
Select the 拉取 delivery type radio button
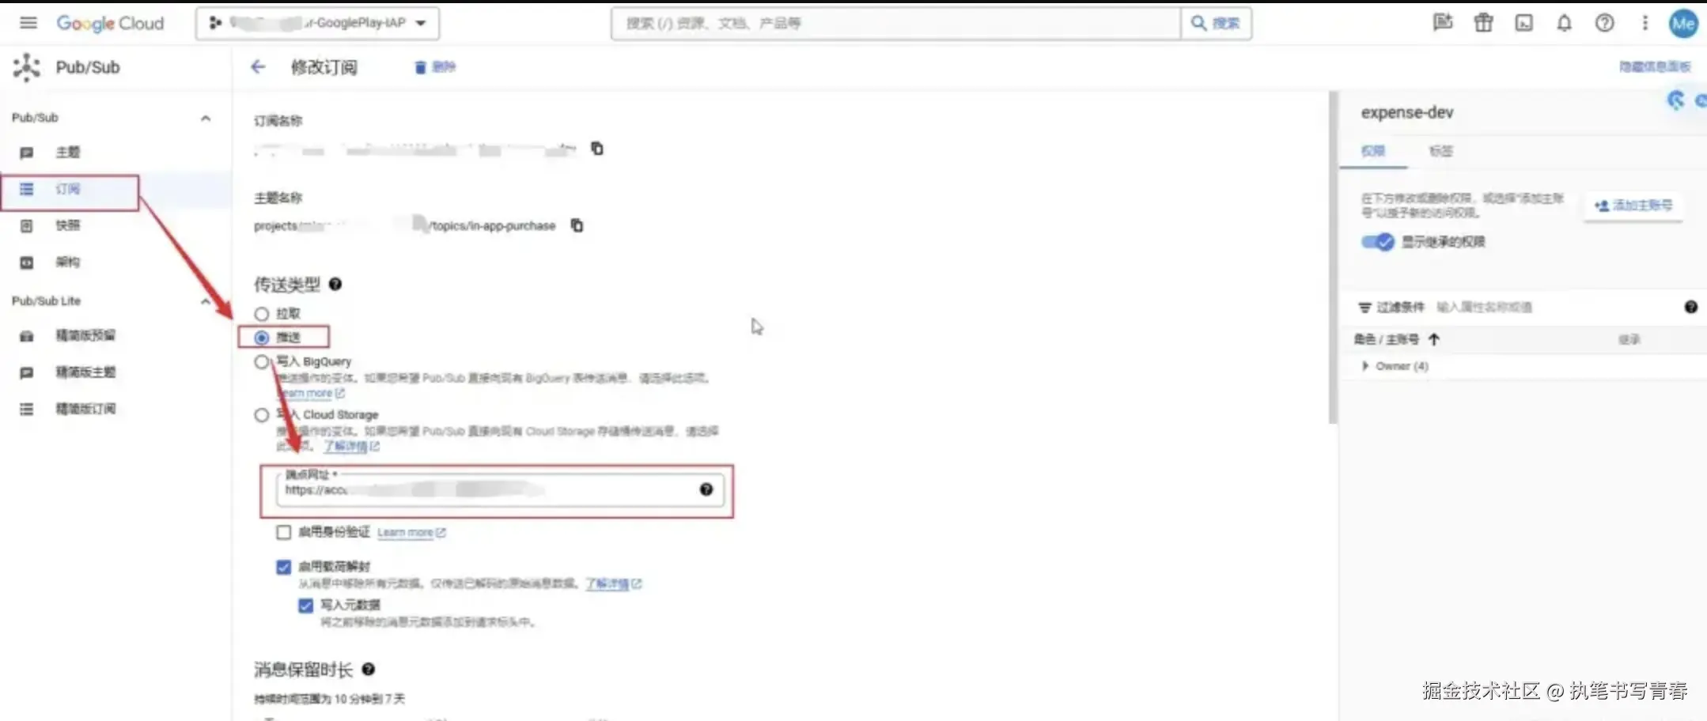tap(262, 313)
